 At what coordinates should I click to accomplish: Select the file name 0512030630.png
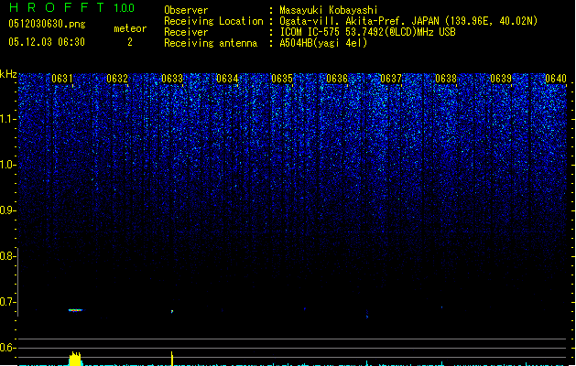pos(47,25)
